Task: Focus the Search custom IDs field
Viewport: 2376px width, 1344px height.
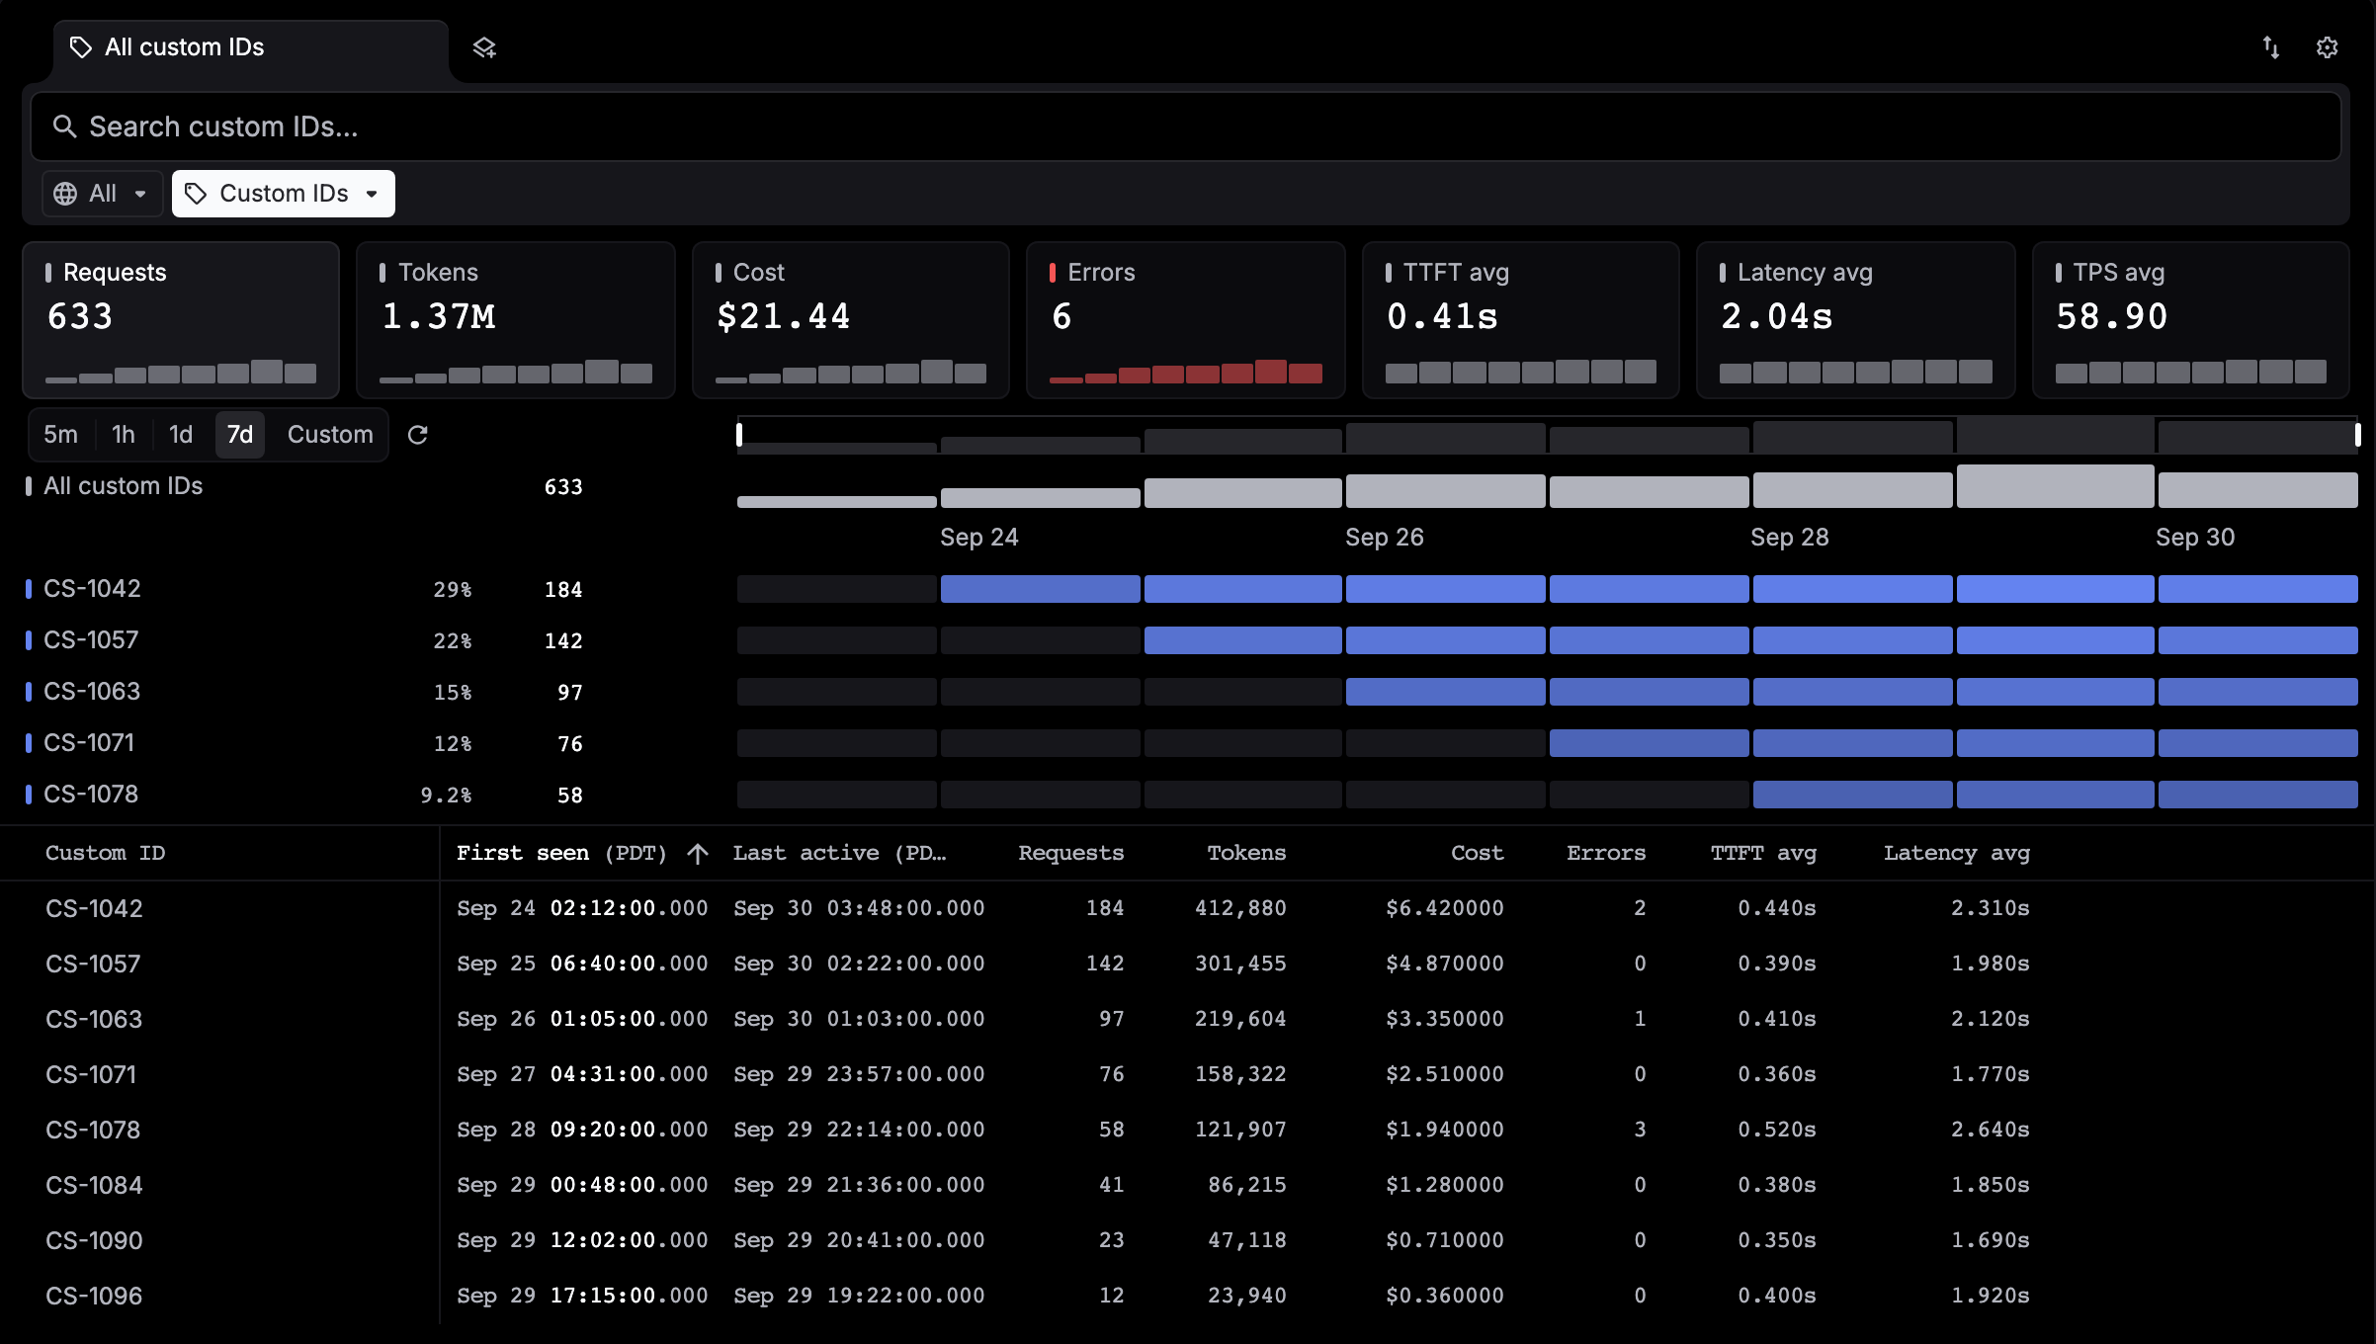Action: tap(1186, 126)
